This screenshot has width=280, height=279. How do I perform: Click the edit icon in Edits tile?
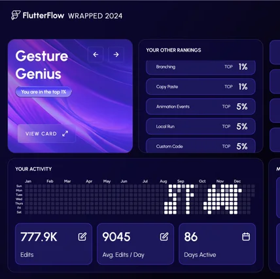82,237
